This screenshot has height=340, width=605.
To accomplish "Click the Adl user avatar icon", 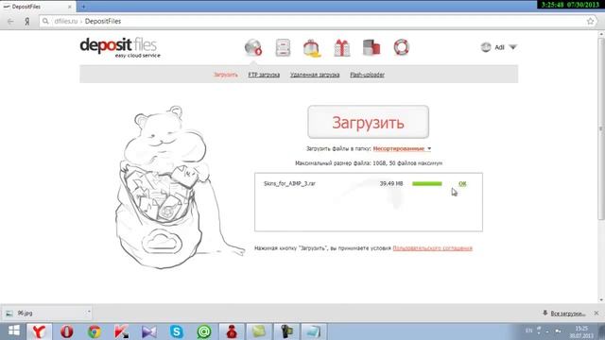I will click(486, 47).
